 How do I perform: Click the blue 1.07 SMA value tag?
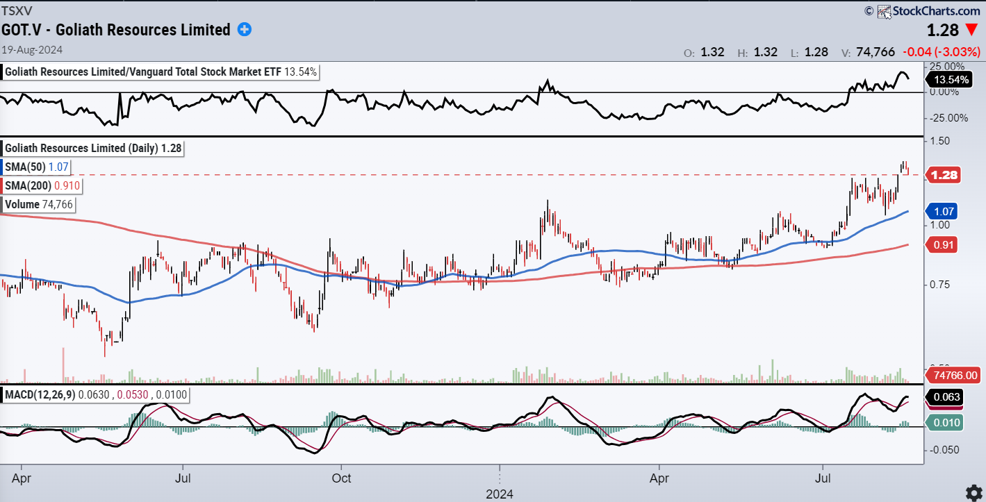pos(942,211)
